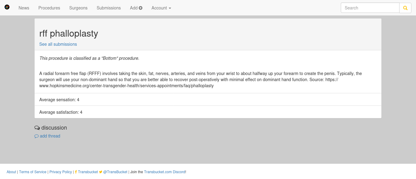Open the Procedures menu item
Image resolution: width=416 pixels, height=179 pixels.
(49, 8)
